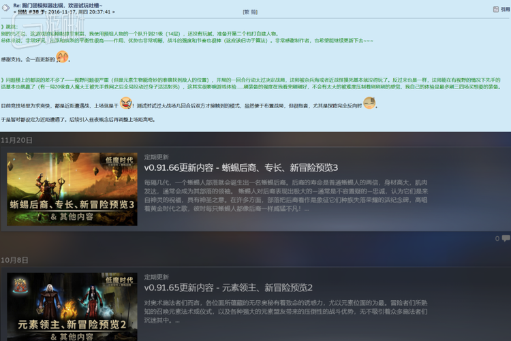
Task: Click the quote reply icon at top right
Action: 495,9
